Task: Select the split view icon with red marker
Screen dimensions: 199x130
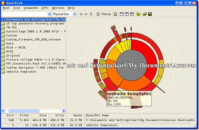Action: [x=132, y=14]
